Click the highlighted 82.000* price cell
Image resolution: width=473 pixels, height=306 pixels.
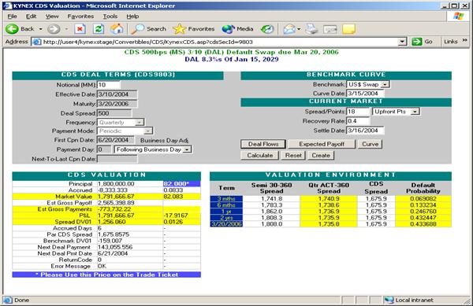pyautogui.click(x=181, y=184)
